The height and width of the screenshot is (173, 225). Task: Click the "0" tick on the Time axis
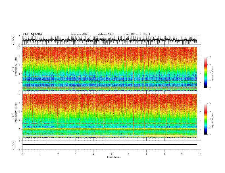pyautogui.click(x=22, y=154)
